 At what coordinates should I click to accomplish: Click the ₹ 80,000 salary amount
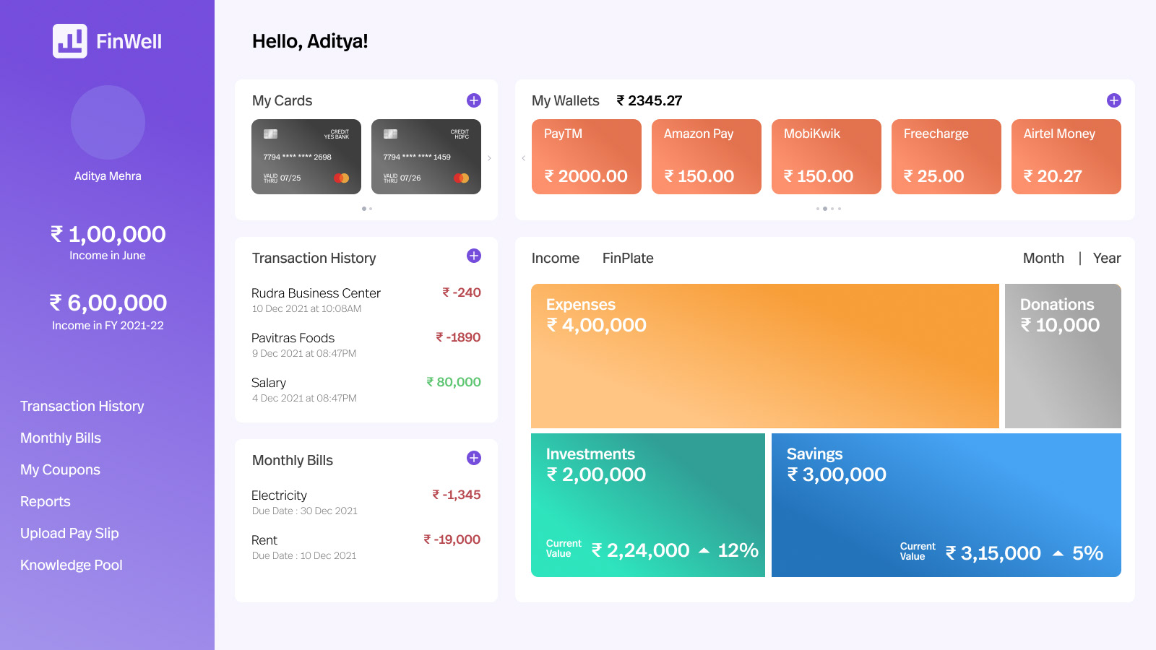coord(454,382)
